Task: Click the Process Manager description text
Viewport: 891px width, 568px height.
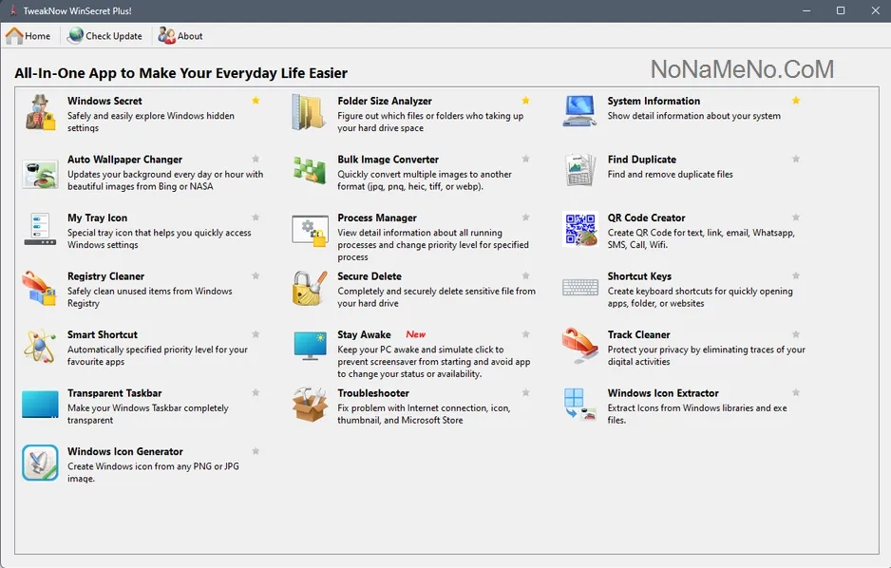Action: point(431,244)
